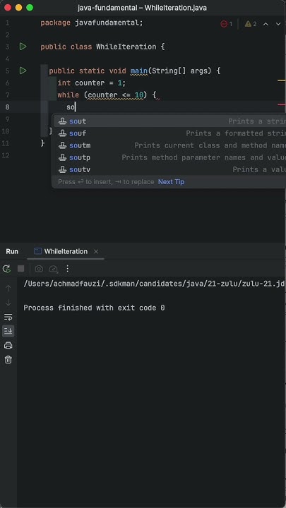Click line number 8 in gutter
The image size is (286, 508).
coord(7,107)
